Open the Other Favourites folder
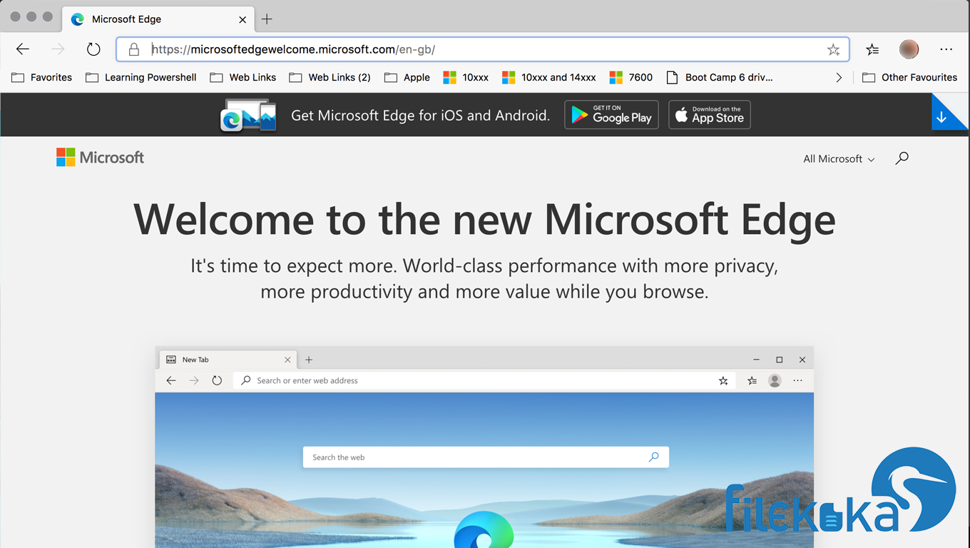The height and width of the screenshot is (548, 970). [x=909, y=77]
